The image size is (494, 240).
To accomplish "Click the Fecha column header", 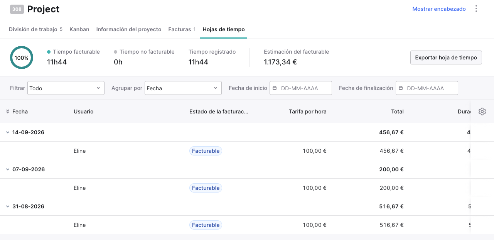I will 20,112.
